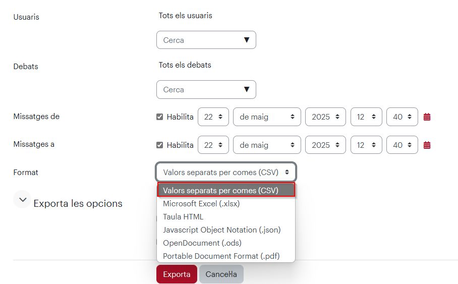The image size is (458, 284).
Task: Uncheck Habilita for Missatges a
Action: click(159, 145)
